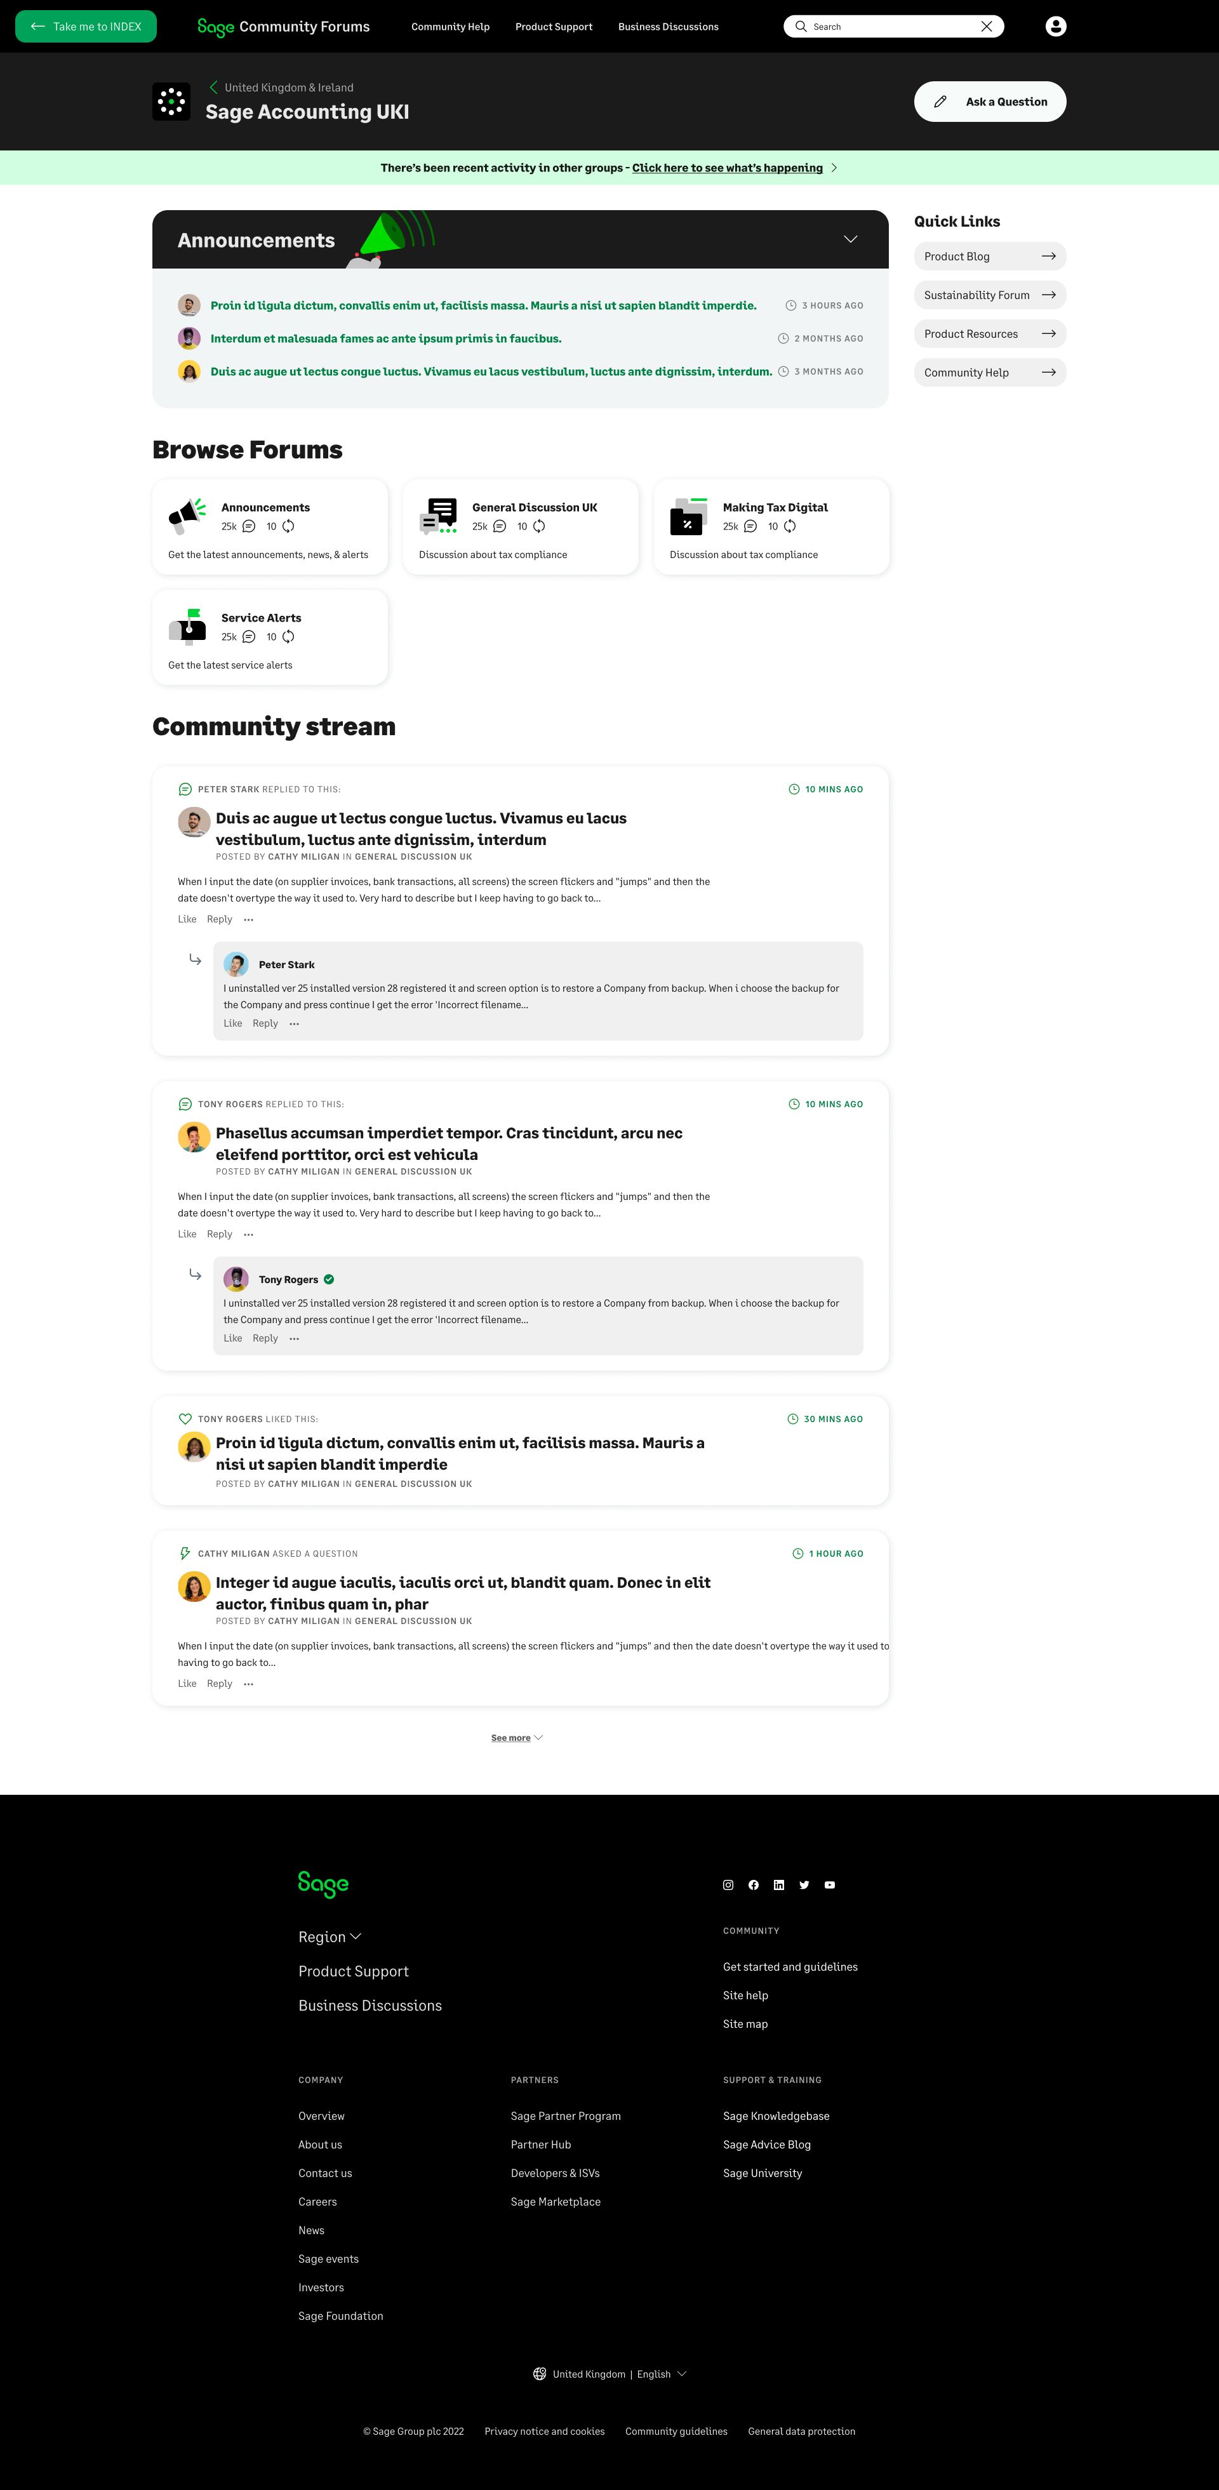
Task: Open Facebook icon in the footer
Action: click(753, 1885)
